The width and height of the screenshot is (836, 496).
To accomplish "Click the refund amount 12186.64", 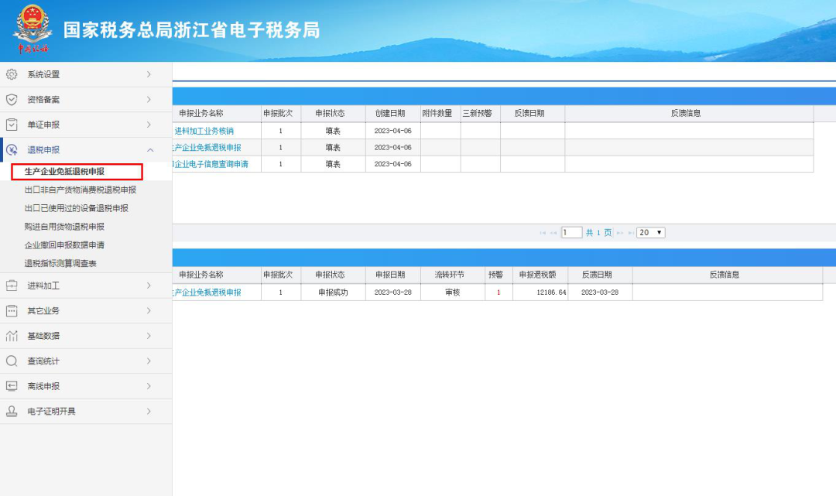I will click(552, 292).
